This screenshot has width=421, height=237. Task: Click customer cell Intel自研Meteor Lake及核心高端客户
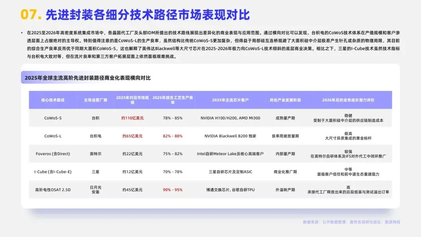(x=230, y=154)
